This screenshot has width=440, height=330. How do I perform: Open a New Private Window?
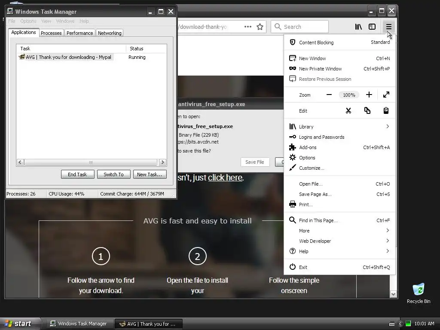pos(339,69)
